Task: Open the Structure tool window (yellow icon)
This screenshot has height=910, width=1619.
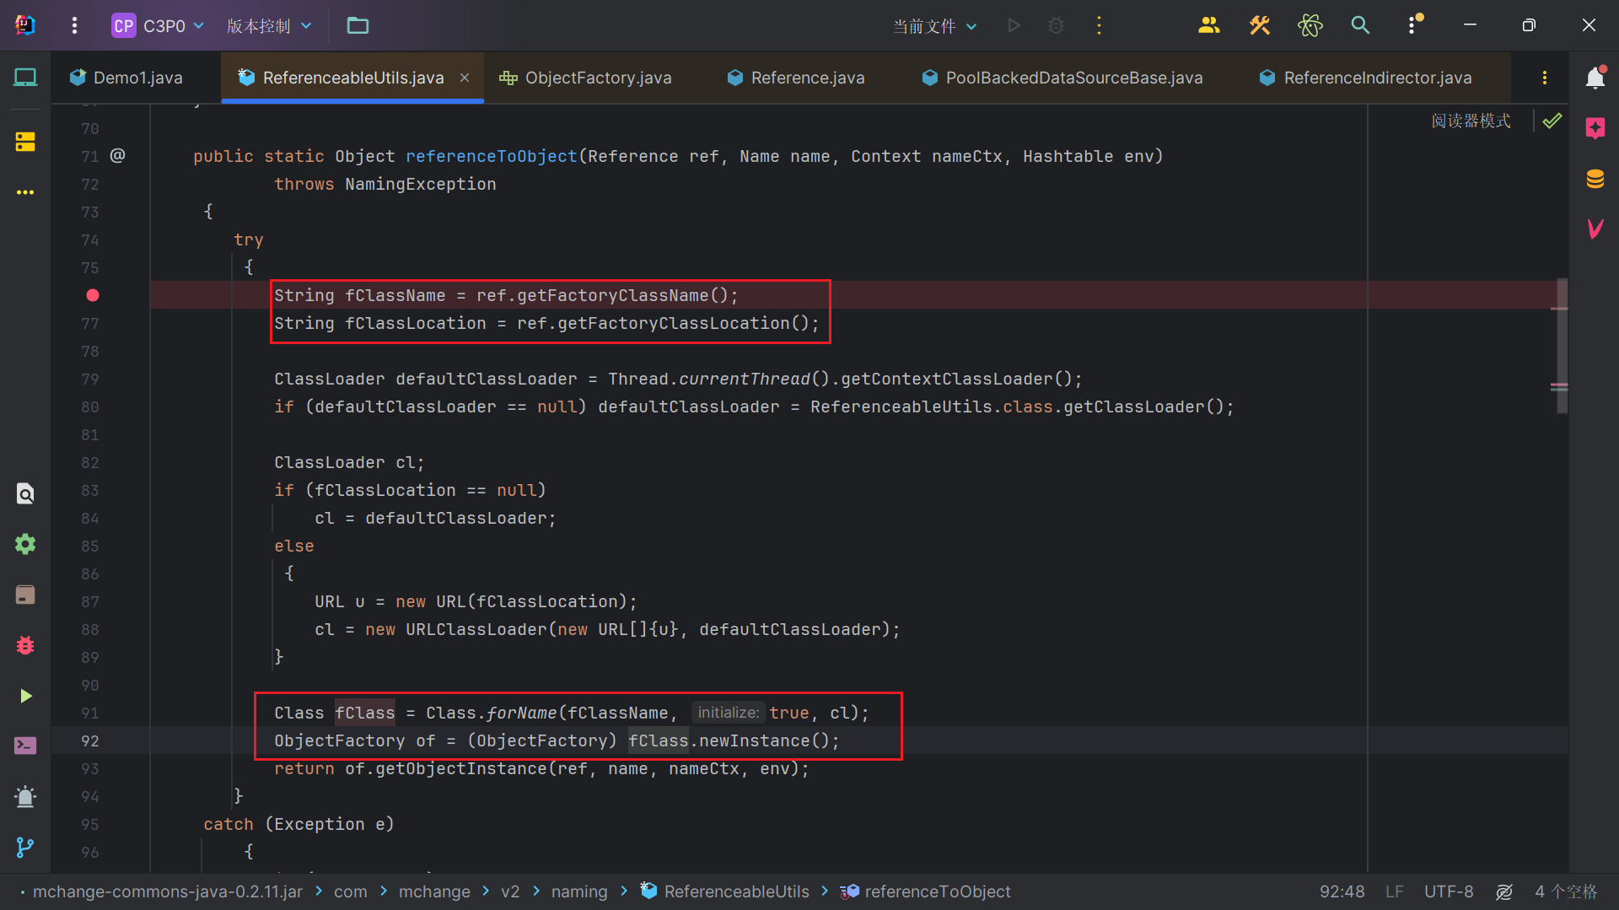Action: point(25,141)
